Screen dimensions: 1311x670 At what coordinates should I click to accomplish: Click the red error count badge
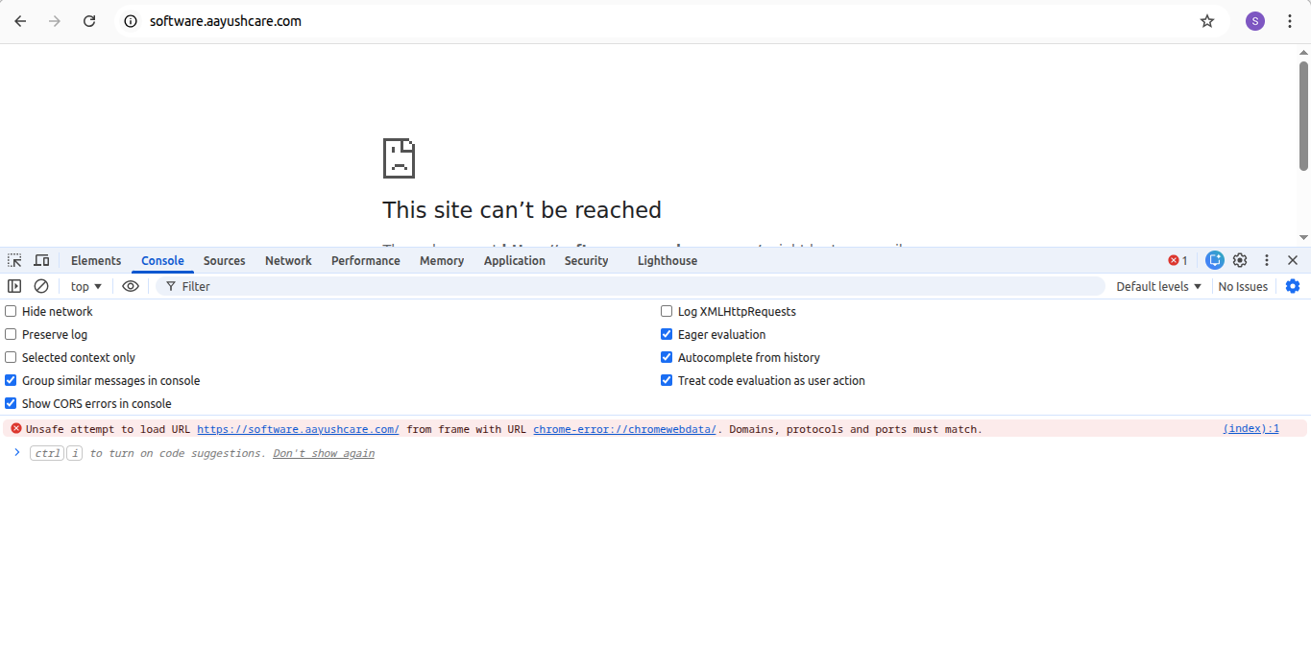[x=1177, y=260]
